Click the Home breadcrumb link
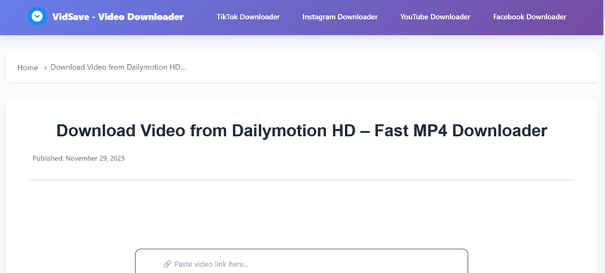605x273 pixels. [28, 67]
